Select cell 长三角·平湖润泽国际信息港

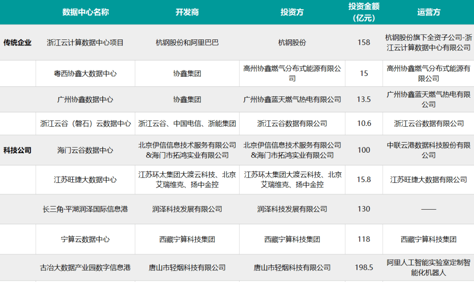pyautogui.click(x=85, y=209)
